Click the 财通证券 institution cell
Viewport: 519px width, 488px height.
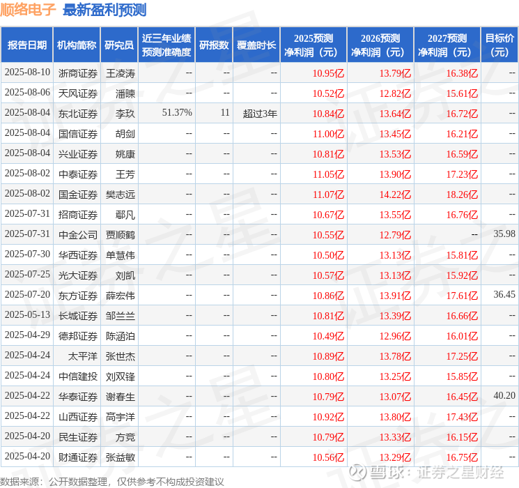click(78, 457)
